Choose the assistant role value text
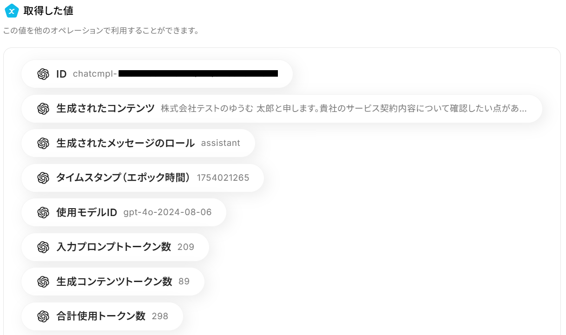Screen dimensions: 566x335 click(220, 143)
